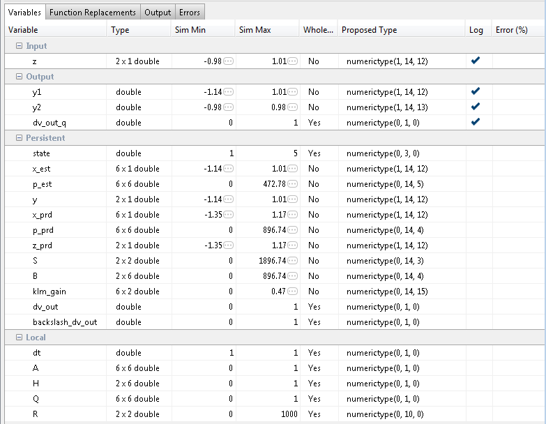This screenshot has width=546, height=424.
Task: Open histogram icon beside p_est Sim Max
Action: (294, 184)
